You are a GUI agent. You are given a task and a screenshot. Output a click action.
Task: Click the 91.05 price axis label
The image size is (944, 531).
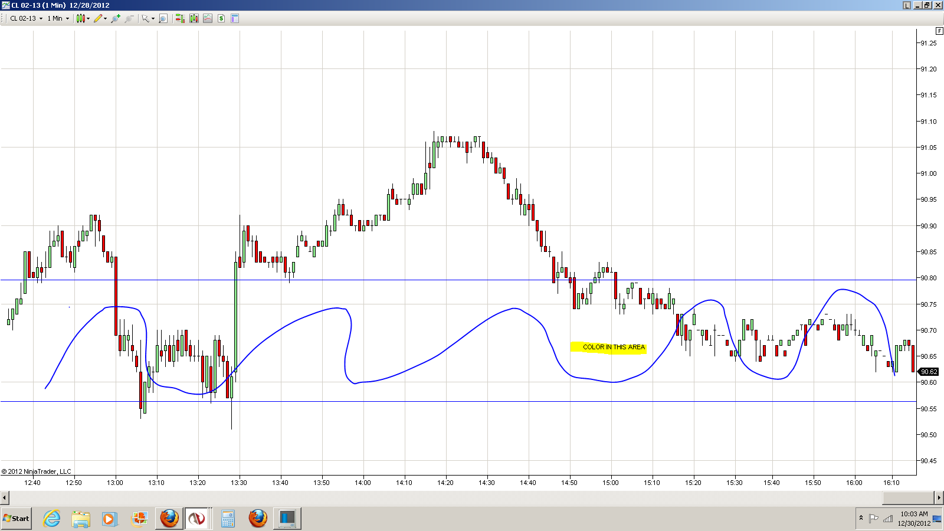point(929,147)
